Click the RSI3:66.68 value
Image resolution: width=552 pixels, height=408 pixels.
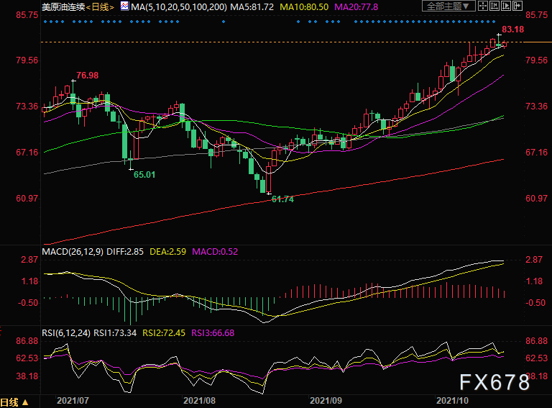click(213, 333)
